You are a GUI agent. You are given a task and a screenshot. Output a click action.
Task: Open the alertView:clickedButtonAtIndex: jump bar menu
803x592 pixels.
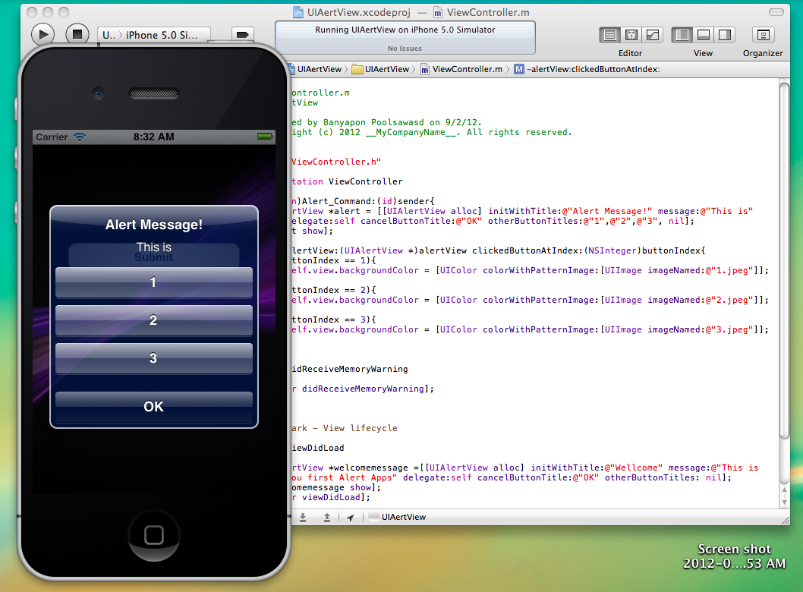[590, 68]
